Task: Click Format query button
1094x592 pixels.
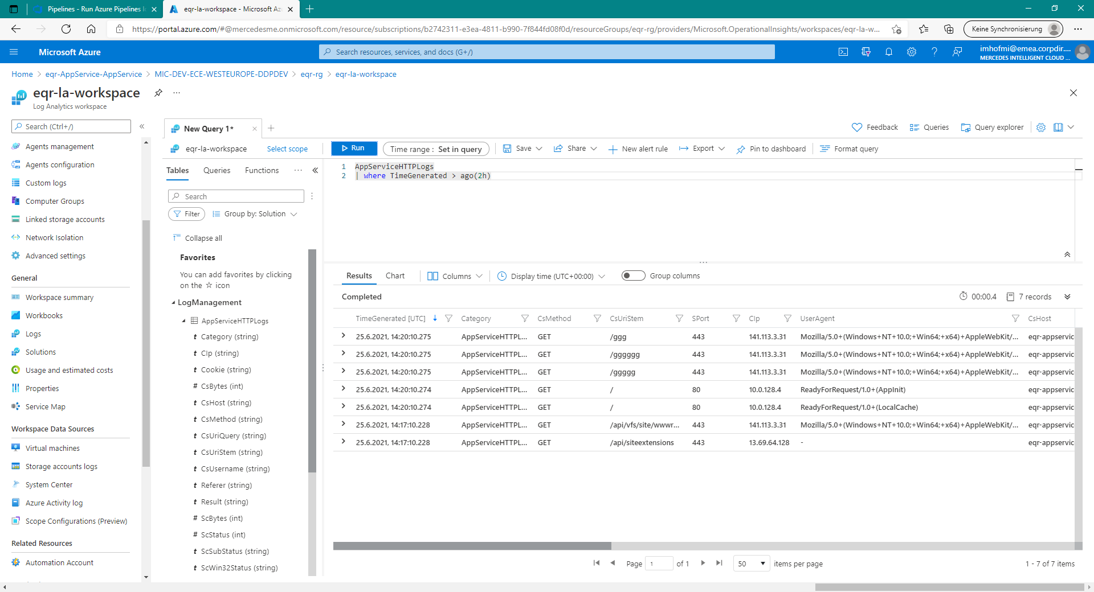Action: [x=849, y=149]
